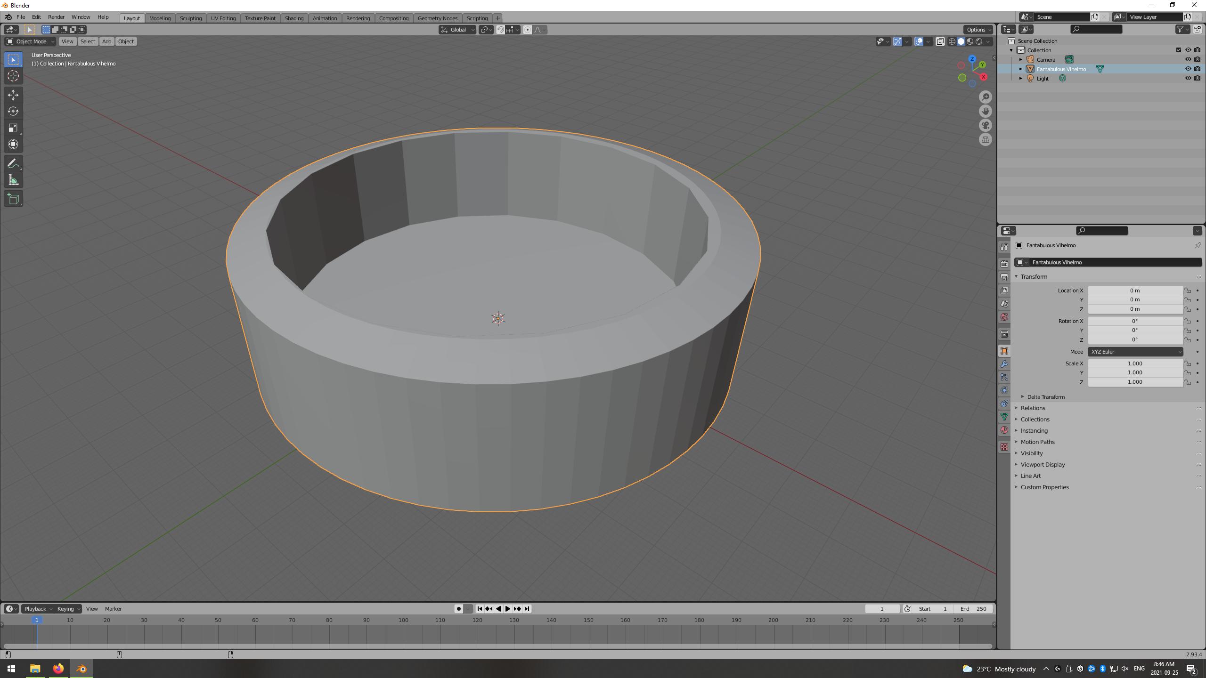Open the Render properties tab
Viewport: 1206px width, 678px height.
(1004, 264)
